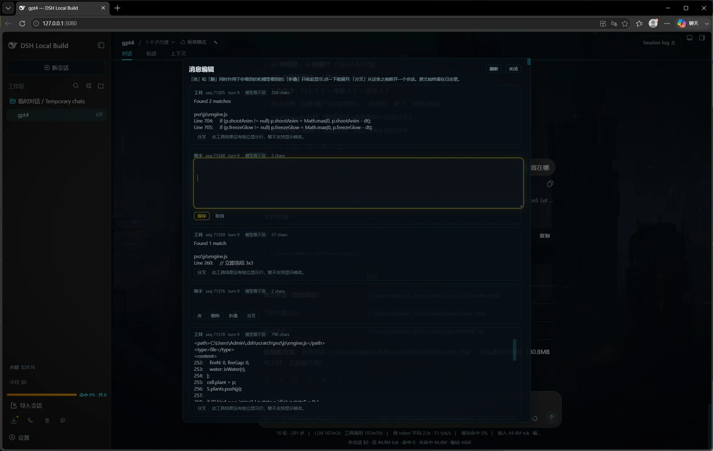Add this page to favorites
The height and width of the screenshot is (451, 713).
click(625, 24)
